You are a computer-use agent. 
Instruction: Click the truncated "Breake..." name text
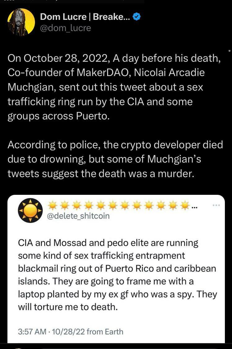pyautogui.click(x=112, y=17)
